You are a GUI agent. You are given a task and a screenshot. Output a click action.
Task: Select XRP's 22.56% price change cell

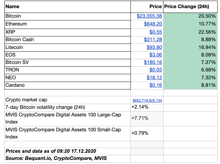click(x=190, y=32)
